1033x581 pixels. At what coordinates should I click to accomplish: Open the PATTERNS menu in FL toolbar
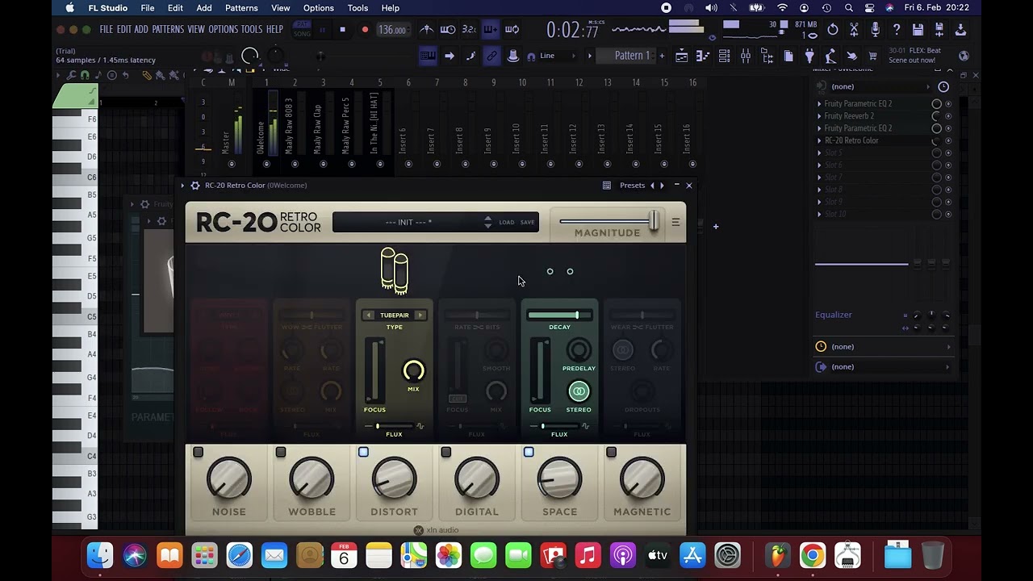(168, 30)
